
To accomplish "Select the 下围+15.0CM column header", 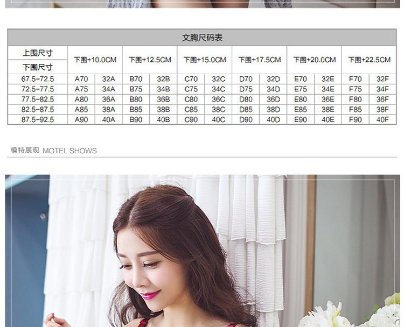I will click(205, 60).
